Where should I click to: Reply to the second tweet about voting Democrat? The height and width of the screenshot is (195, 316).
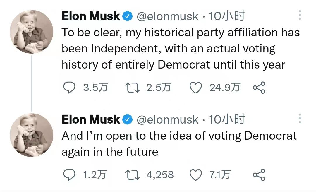[x=69, y=175]
